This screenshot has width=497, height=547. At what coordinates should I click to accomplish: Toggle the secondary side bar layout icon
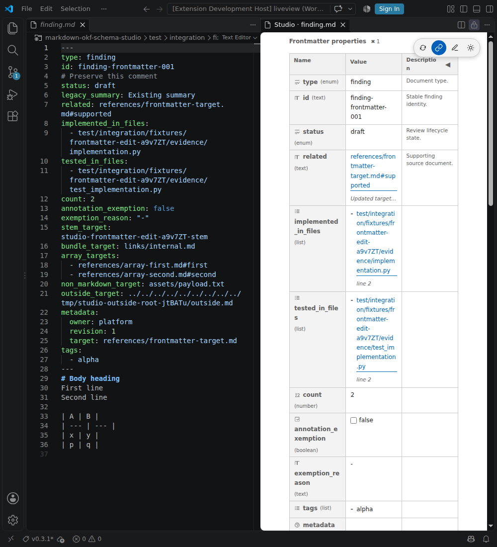pyautogui.click(x=490, y=9)
